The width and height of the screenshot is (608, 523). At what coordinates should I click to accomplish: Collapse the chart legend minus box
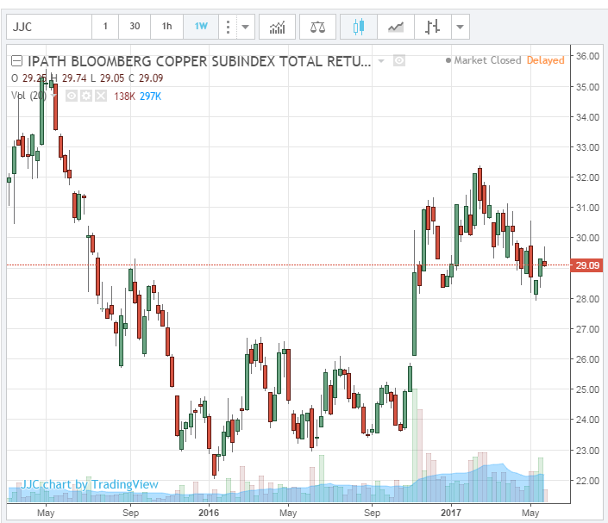[16, 61]
